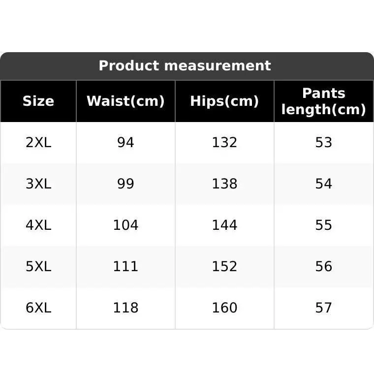Click the pants length value 57
Viewport: 374px width, 374px height.
pos(323,308)
